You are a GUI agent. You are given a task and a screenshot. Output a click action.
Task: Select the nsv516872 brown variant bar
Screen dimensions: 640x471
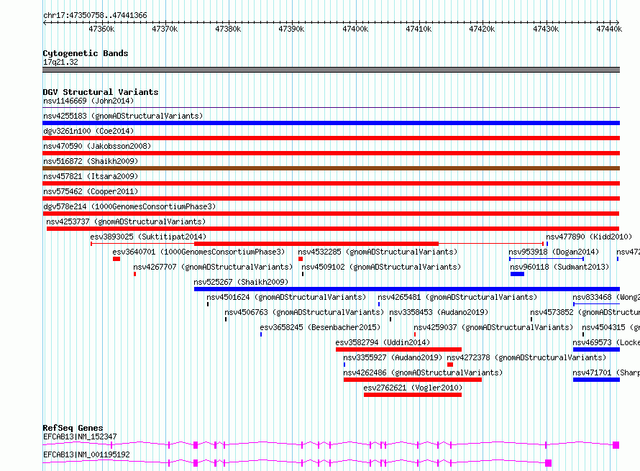[x=331, y=168]
